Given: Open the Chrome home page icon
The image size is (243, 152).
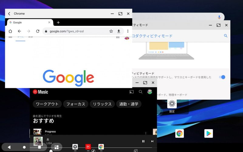Looking at the screenshot, I should click(10, 31).
